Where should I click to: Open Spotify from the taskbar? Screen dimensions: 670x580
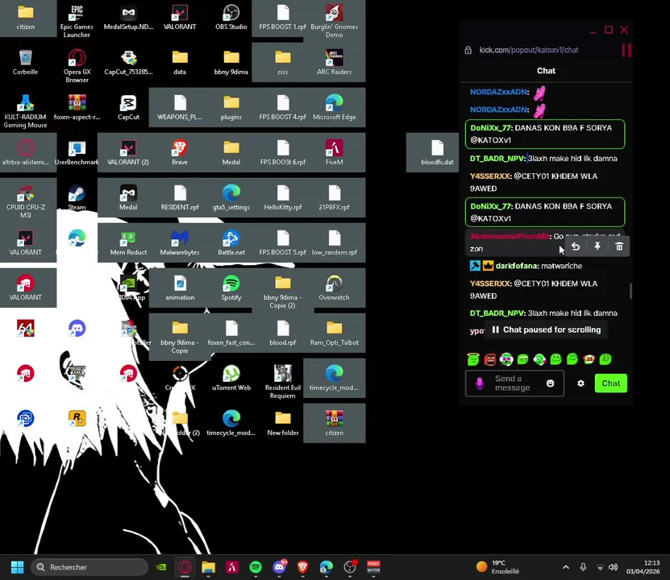pyautogui.click(x=256, y=567)
